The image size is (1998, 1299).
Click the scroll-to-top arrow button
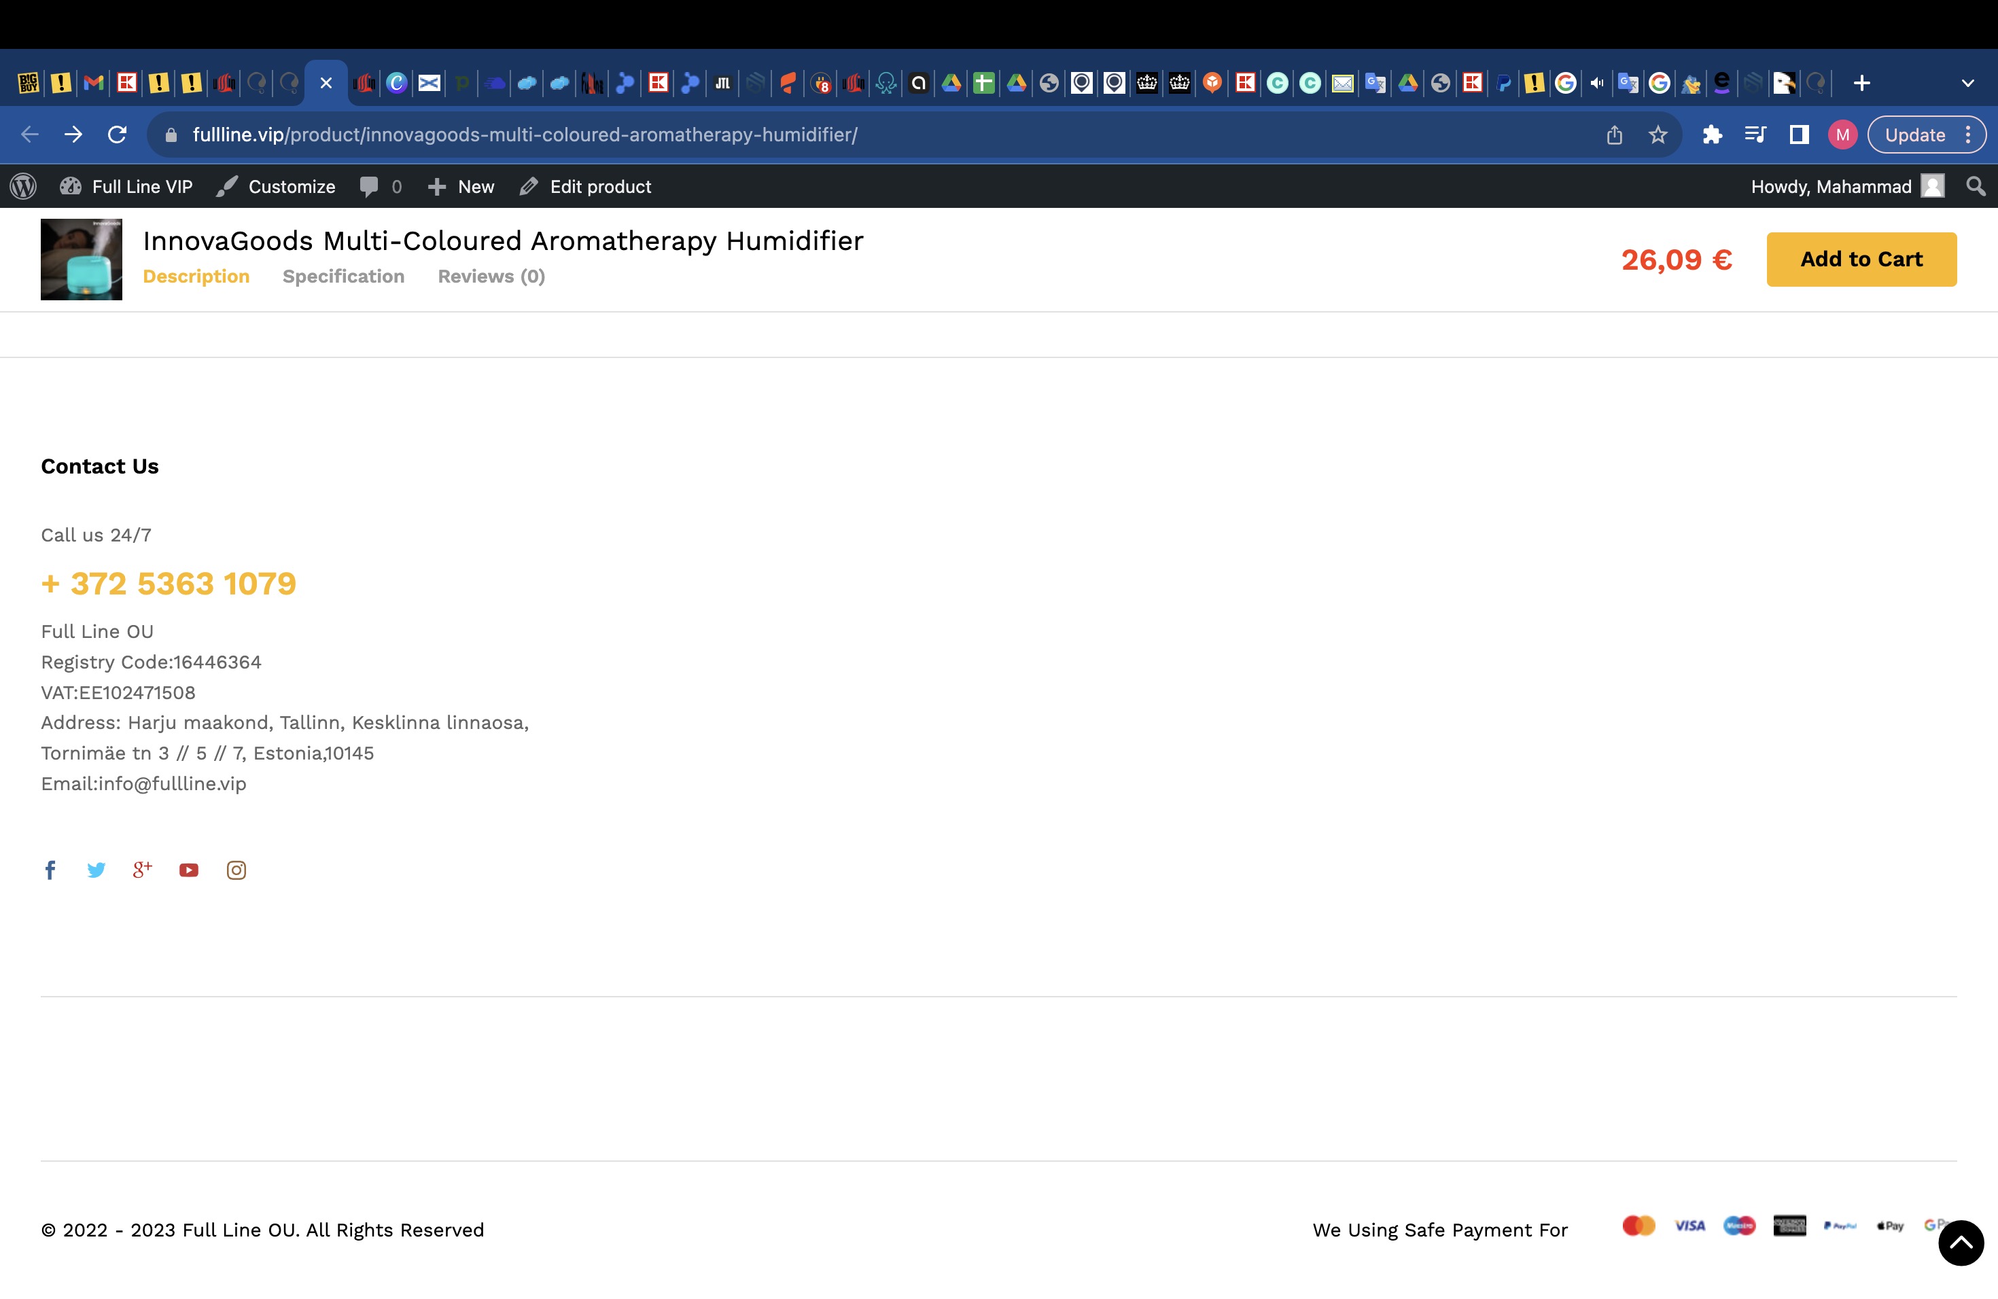tap(1961, 1243)
